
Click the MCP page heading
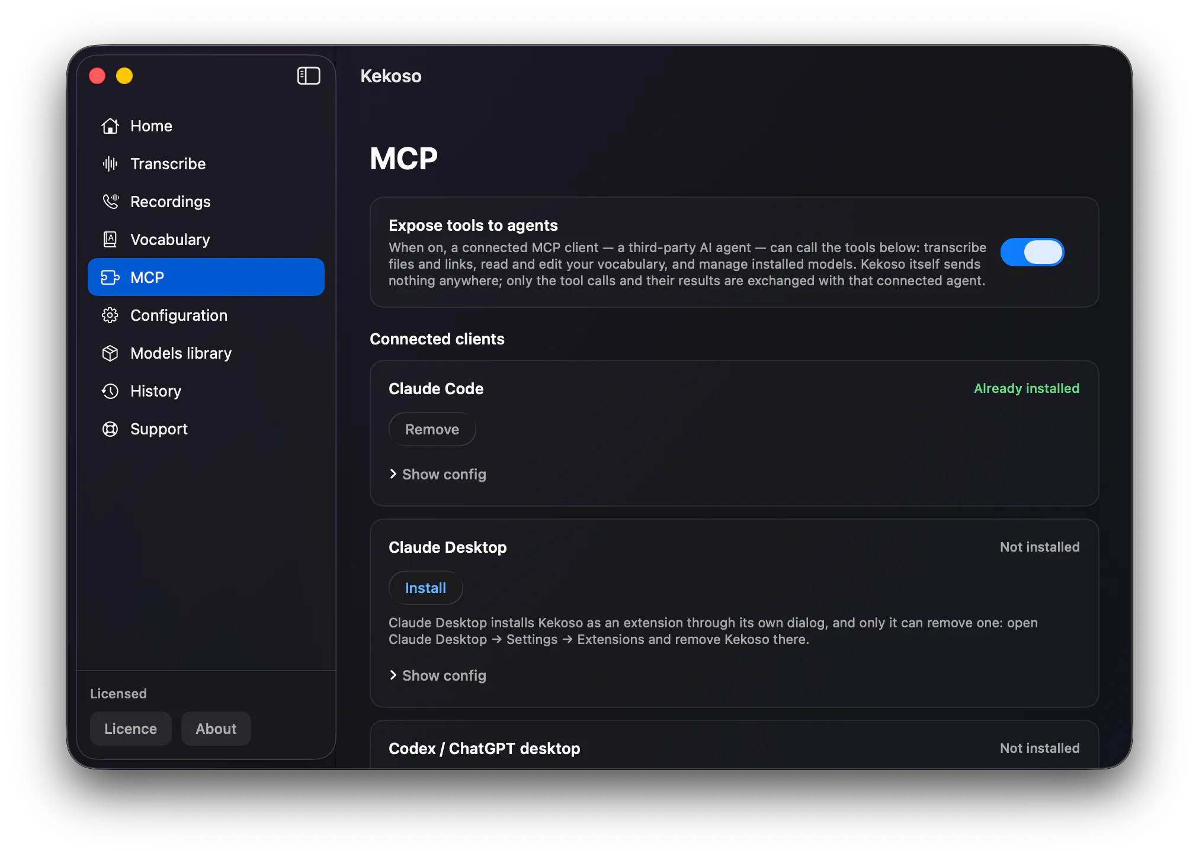[403, 159]
